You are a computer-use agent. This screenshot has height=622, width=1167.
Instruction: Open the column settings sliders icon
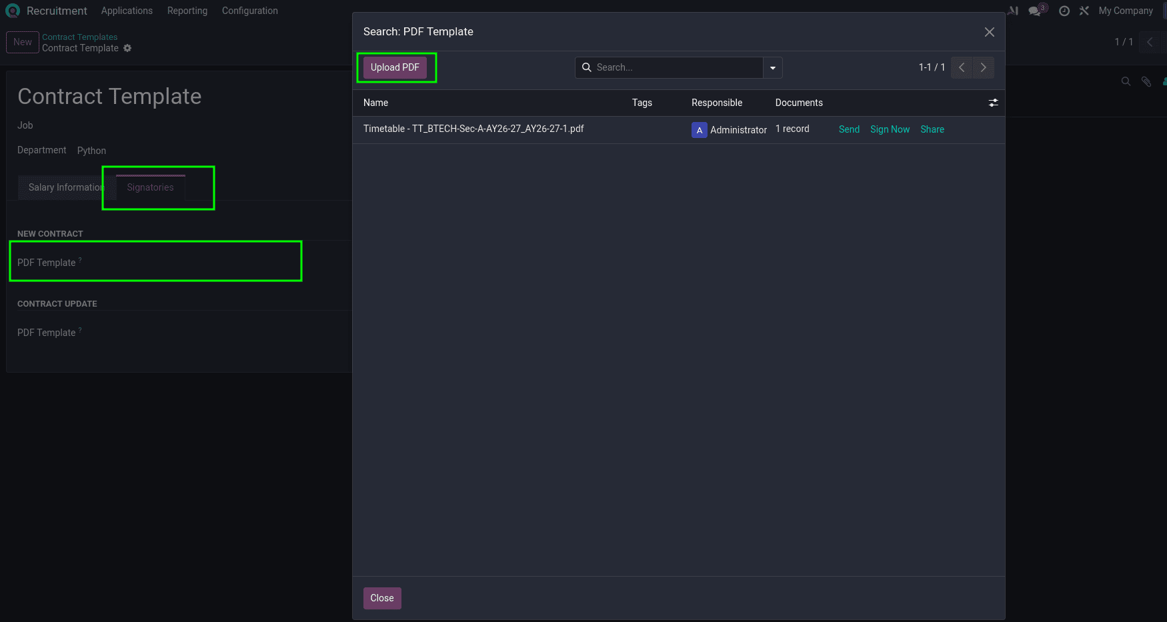click(993, 103)
